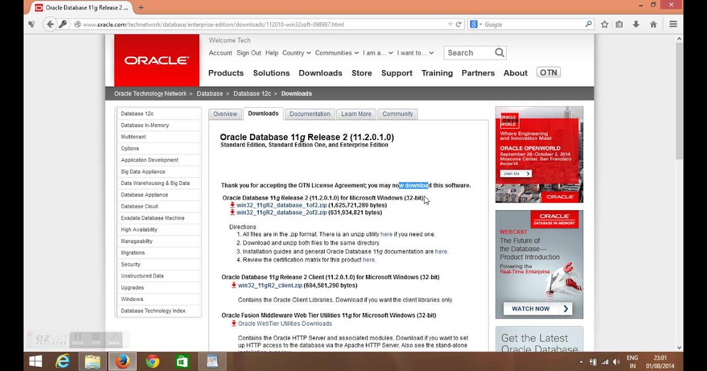The width and height of the screenshot is (707, 371).
Task: Open the Support menu
Action: 397,73
